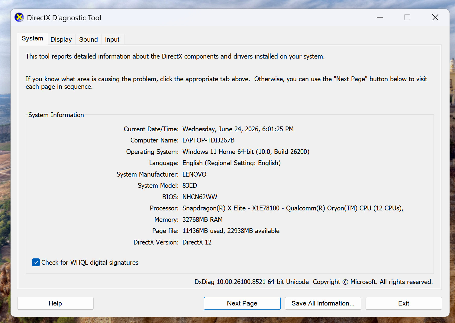This screenshot has width=455, height=323.
Task: Click the Windows 11 Home 64-bit value
Action: [246, 152]
